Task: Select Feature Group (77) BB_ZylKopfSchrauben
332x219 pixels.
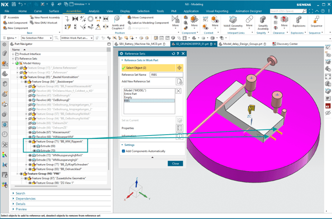Action: 62,164
